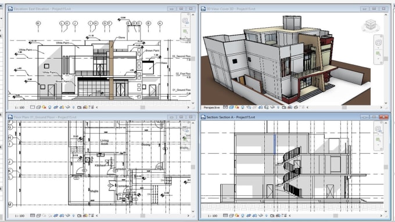
Task: Click Crop View icon in Section A bar
Action: click(x=249, y=216)
